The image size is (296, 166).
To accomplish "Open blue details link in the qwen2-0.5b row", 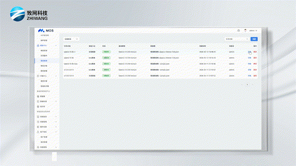I will (x=250, y=58).
